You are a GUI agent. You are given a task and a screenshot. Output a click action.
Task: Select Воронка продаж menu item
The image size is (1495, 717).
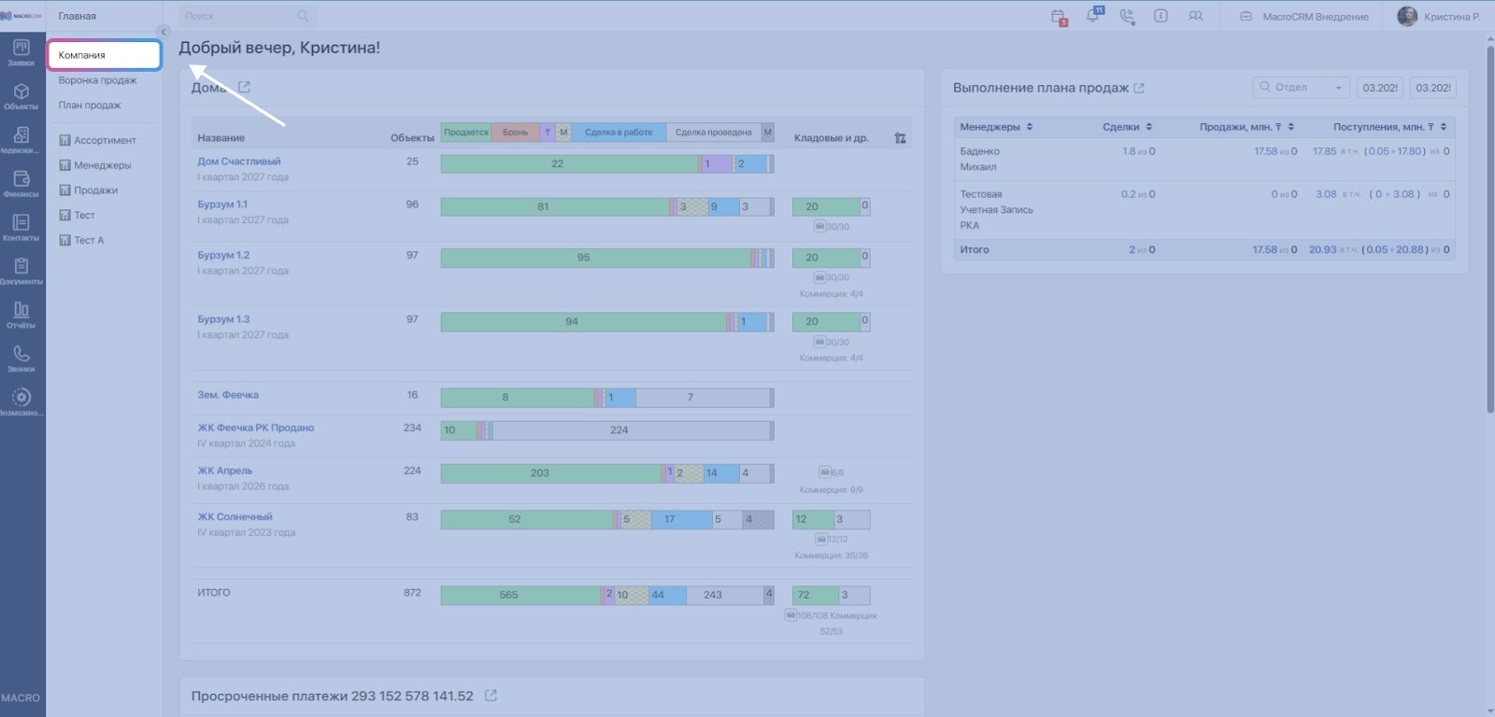(97, 80)
